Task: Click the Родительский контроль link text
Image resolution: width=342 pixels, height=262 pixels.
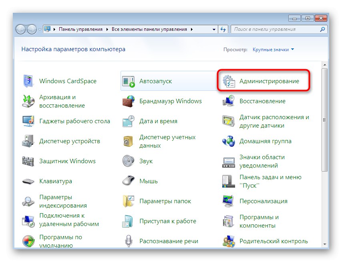Action: pyautogui.click(x=274, y=241)
